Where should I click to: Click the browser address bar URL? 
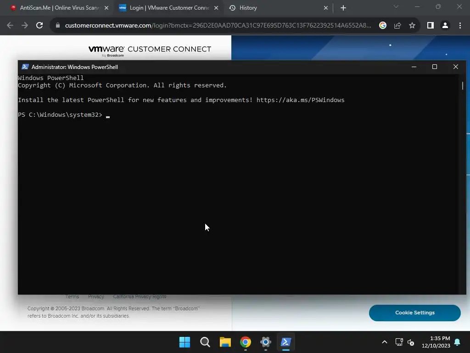218,26
